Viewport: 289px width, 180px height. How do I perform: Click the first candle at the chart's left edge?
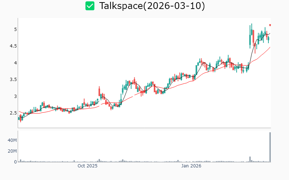click(x=19, y=118)
